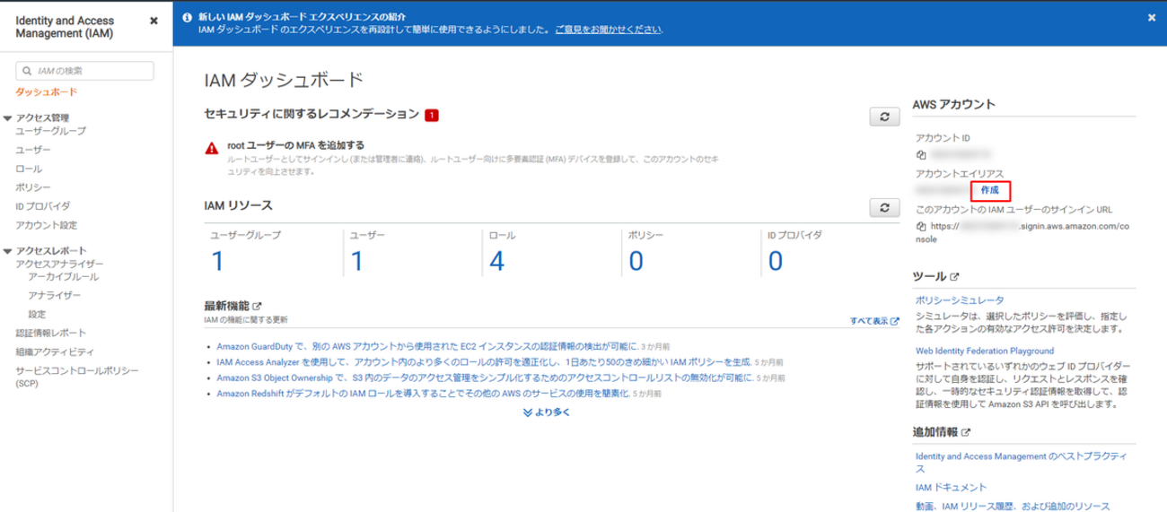Open external link icon beside 最新機能

(258, 307)
